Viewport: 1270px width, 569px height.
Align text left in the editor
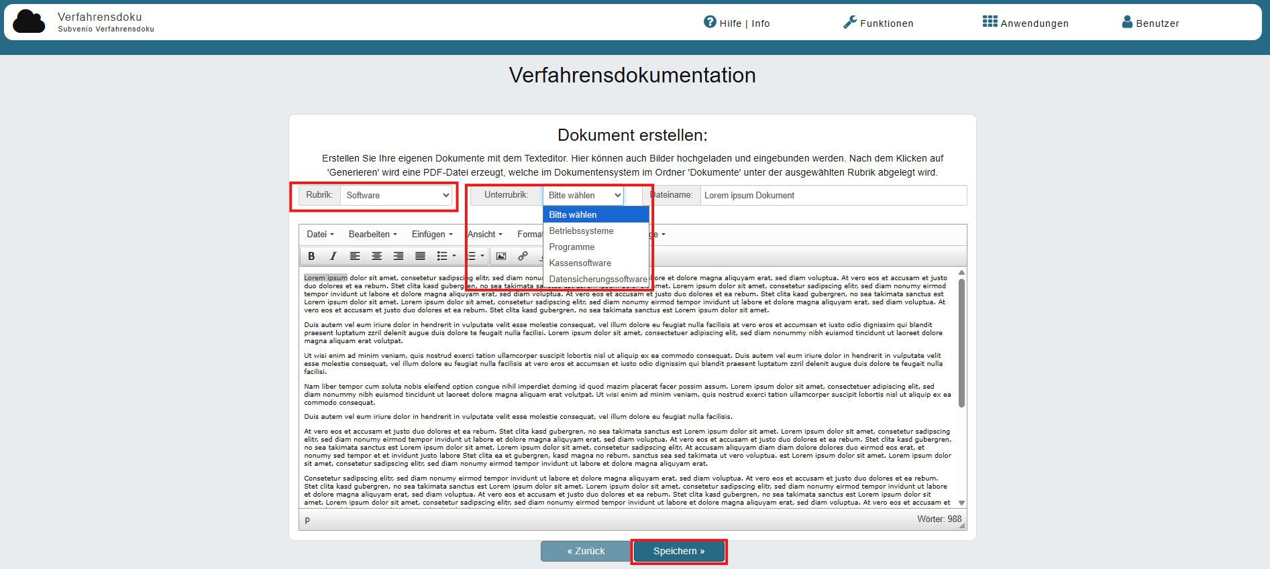pos(355,256)
